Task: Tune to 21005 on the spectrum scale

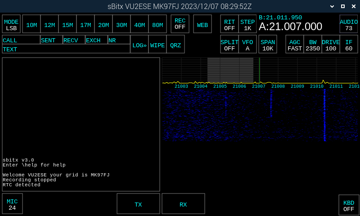Action: point(220,86)
